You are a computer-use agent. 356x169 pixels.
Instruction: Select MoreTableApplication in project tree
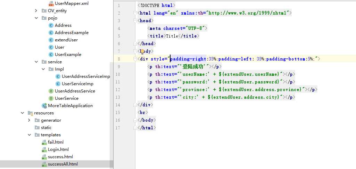coord(70,106)
